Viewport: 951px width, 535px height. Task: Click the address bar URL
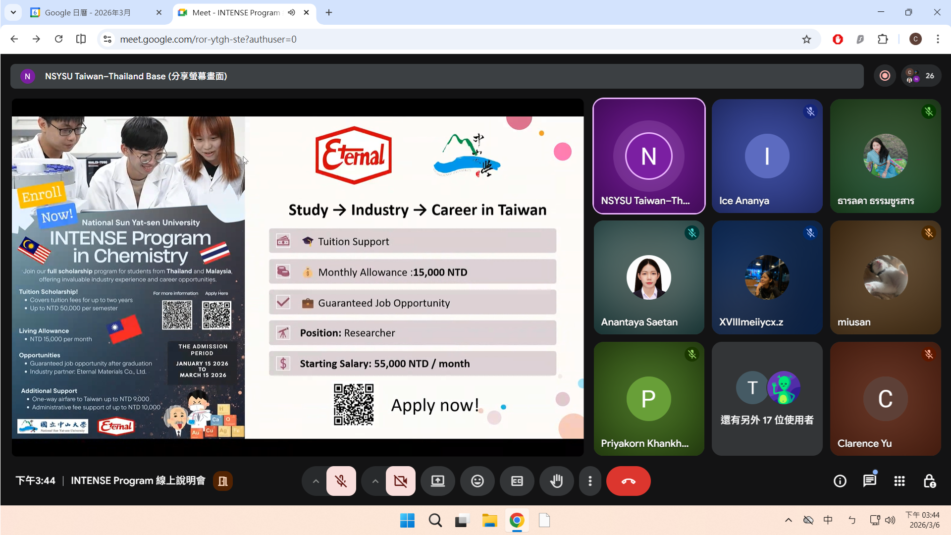click(208, 39)
